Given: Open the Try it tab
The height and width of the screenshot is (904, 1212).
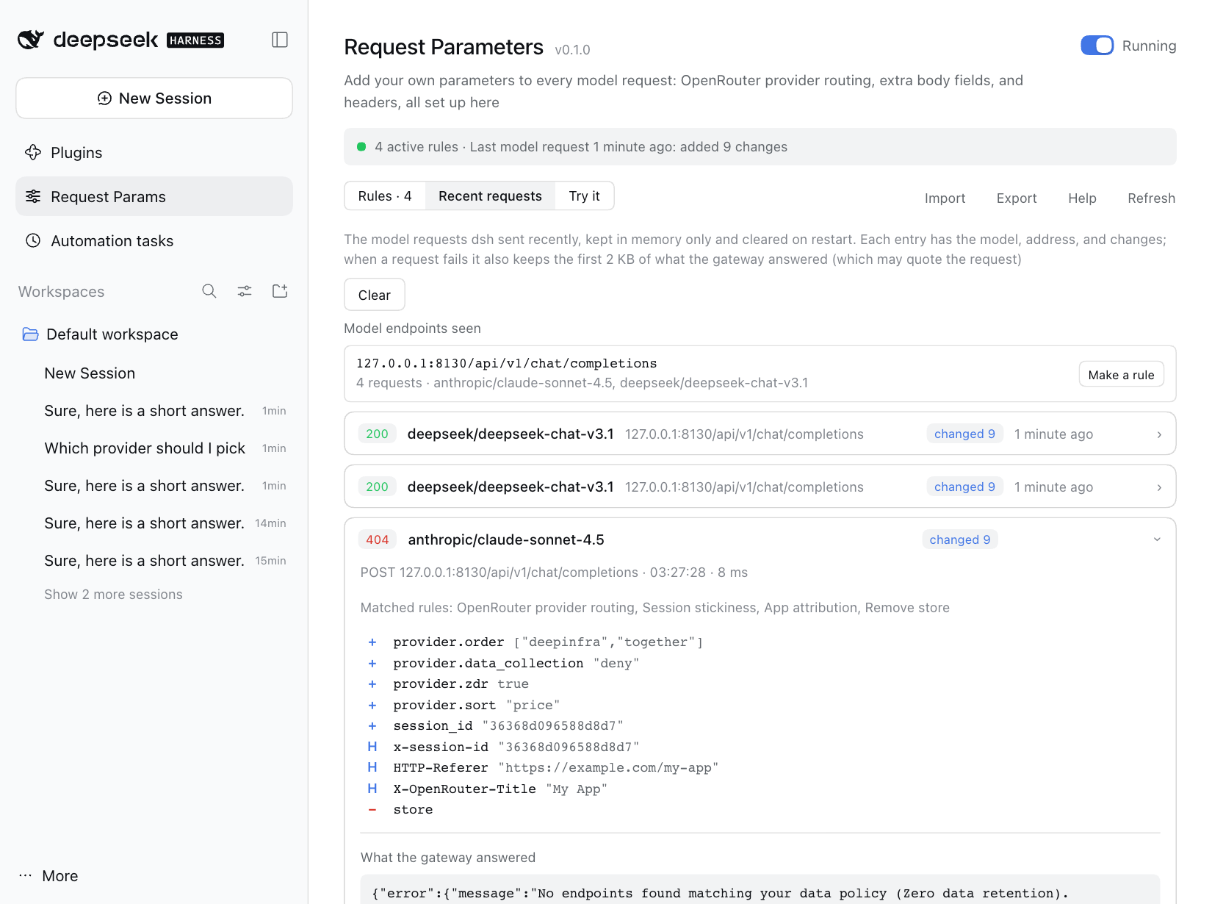Looking at the screenshot, I should (x=585, y=196).
